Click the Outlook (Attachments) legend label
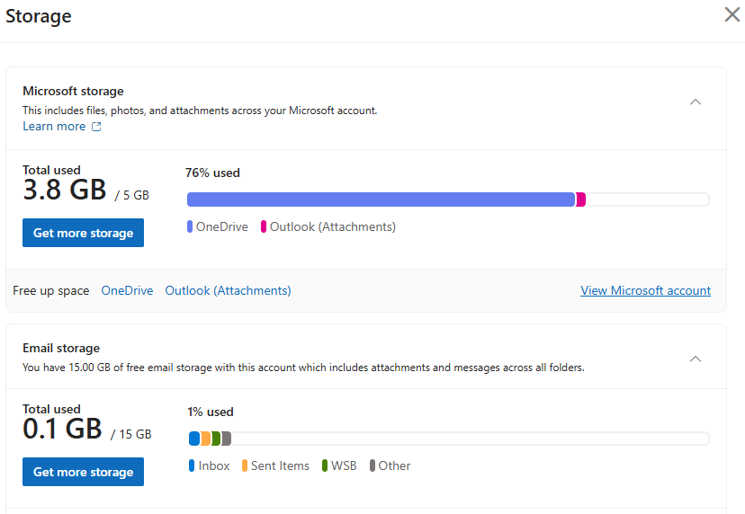The image size is (745, 514). (x=333, y=226)
